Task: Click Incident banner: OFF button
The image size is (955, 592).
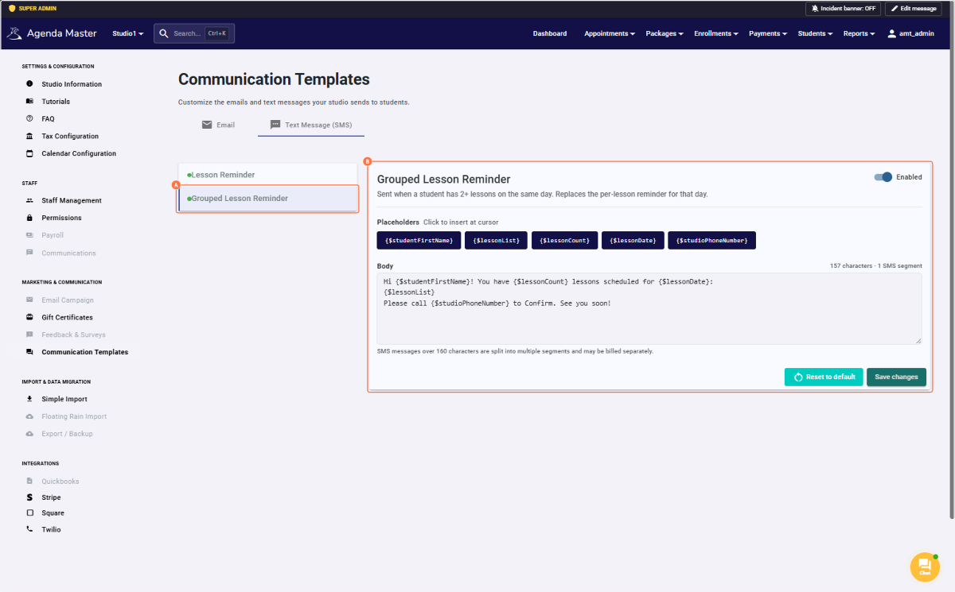Action: [x=844, y=8]
